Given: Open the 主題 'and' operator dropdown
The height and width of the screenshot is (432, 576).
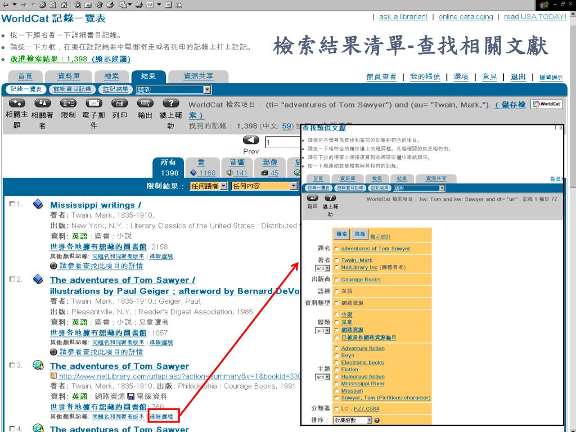Looking at the screenshot, I should click(x=322, y=377).
